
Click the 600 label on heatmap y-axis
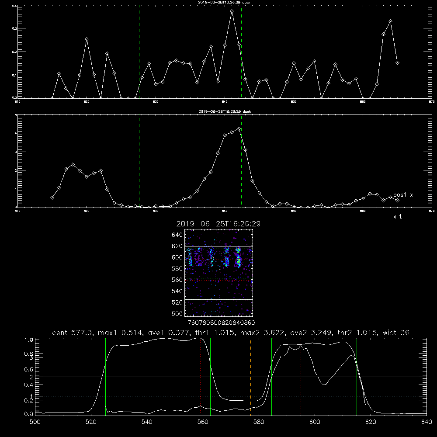(x=177, y=257)
